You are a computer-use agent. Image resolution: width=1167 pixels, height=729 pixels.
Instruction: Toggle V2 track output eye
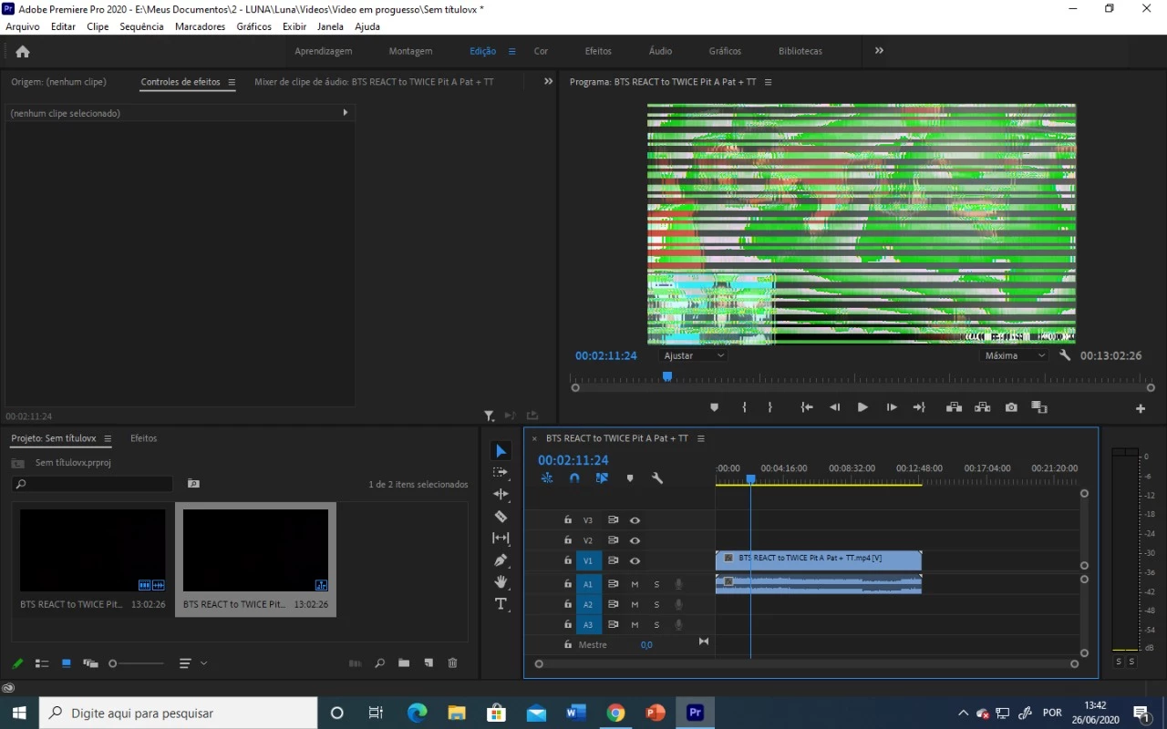click(x=635, y=540)
